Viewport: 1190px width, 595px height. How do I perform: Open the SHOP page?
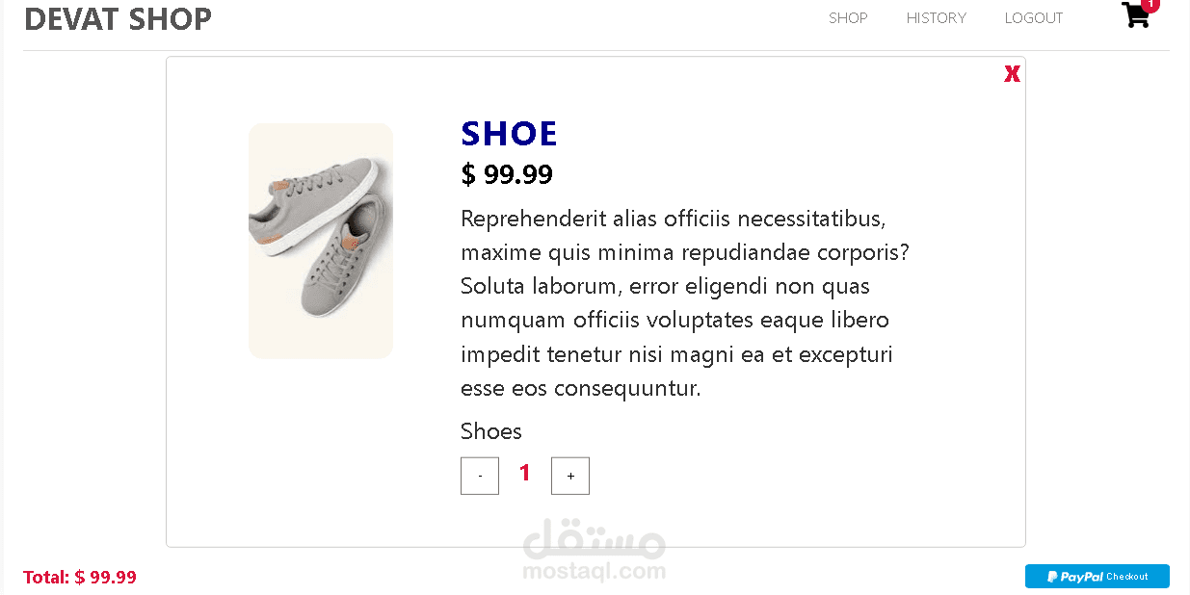pos(848,18)
